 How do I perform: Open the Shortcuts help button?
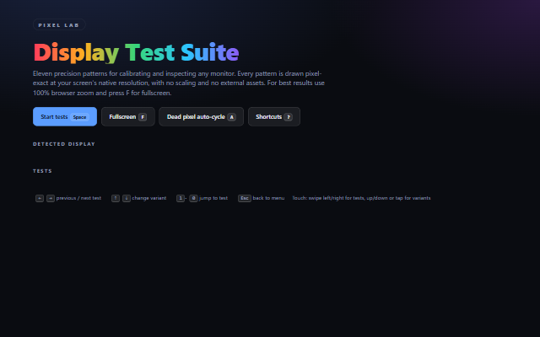tap(274, 116)
